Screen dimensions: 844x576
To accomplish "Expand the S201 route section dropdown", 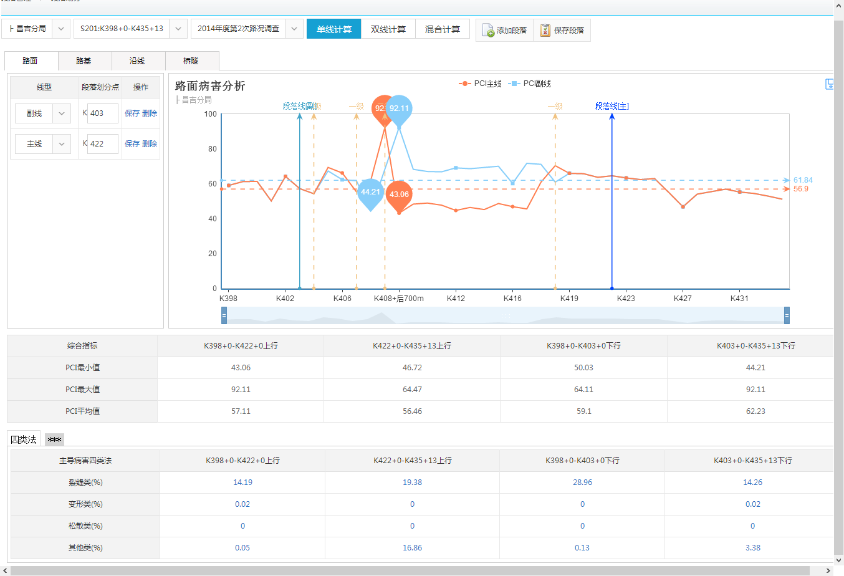I will [178, 29].
